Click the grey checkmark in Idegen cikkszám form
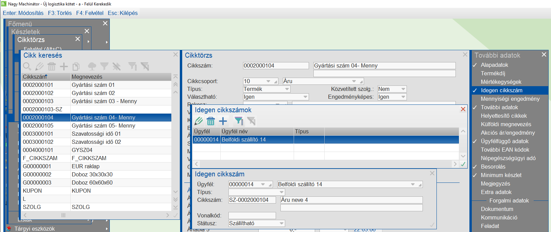This screenshot has height=232, width=551. click(x=432, y=225)
